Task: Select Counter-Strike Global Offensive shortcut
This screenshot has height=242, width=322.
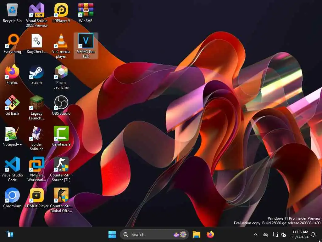Action: [61, 200]
